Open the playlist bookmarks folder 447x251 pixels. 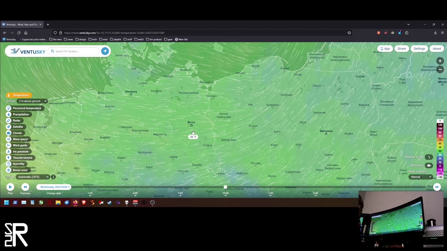click(116, 39)
